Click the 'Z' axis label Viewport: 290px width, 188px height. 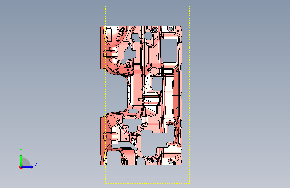pos(36,165)
